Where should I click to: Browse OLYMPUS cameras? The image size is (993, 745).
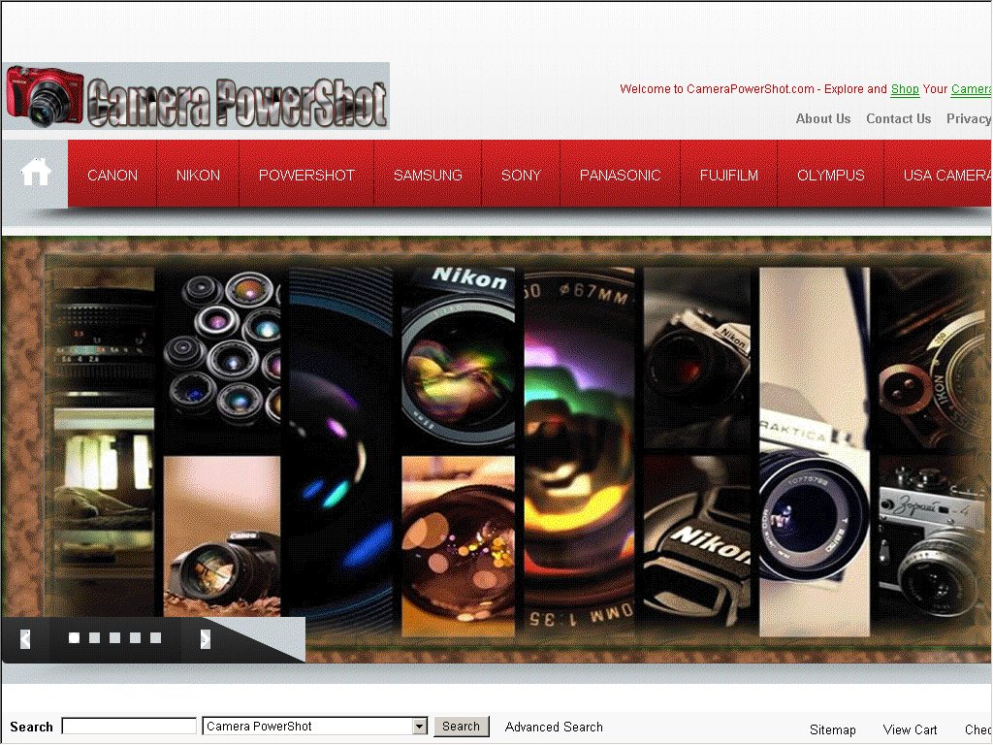coord(831,175)
